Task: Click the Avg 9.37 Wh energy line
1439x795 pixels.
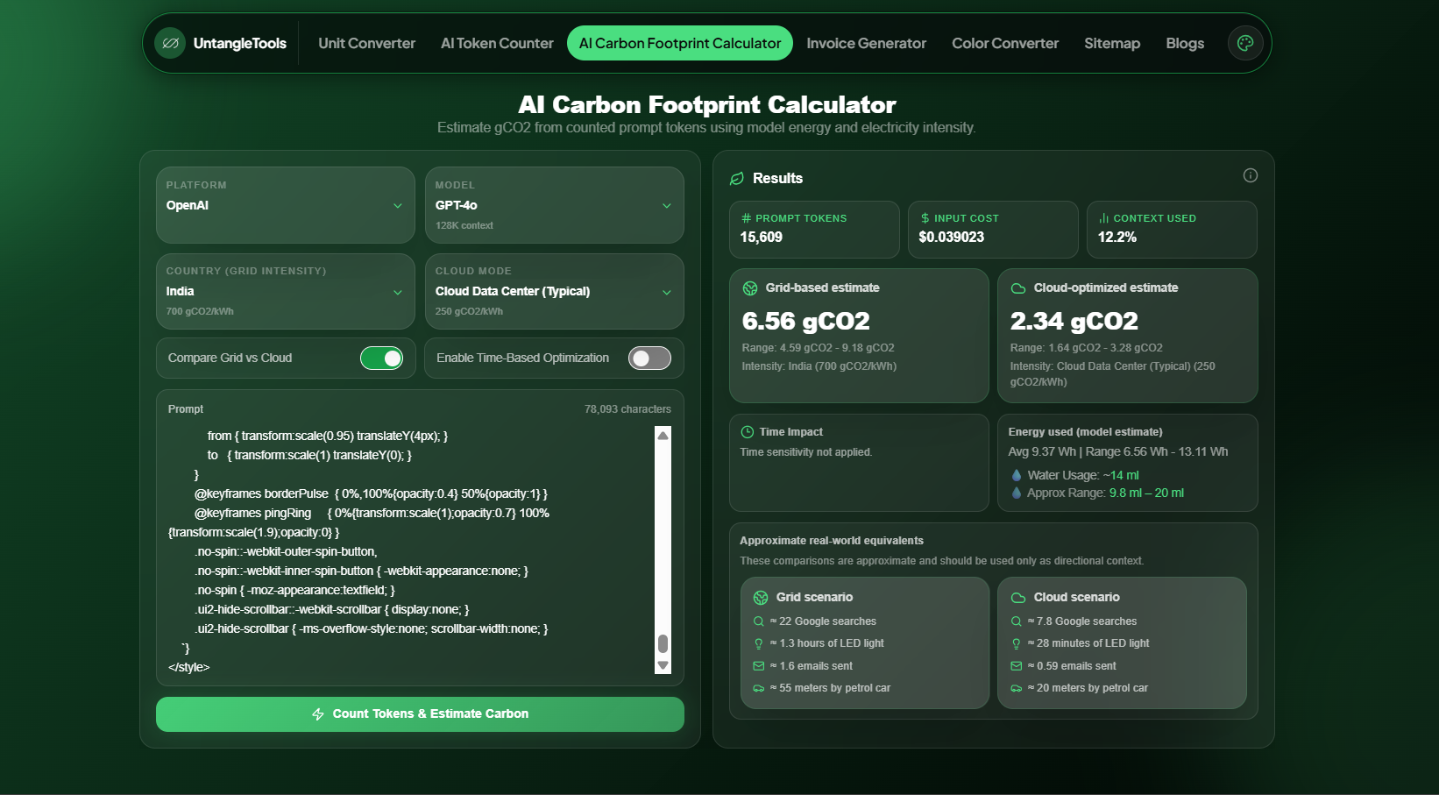Action: pos(1118,451)
